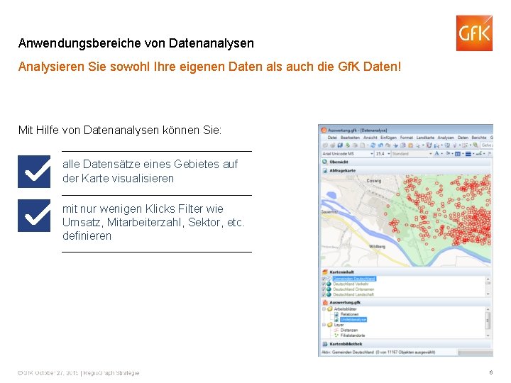
Task: Click the Kartenbibliothek panel icon
Action: tap(325, 344)
